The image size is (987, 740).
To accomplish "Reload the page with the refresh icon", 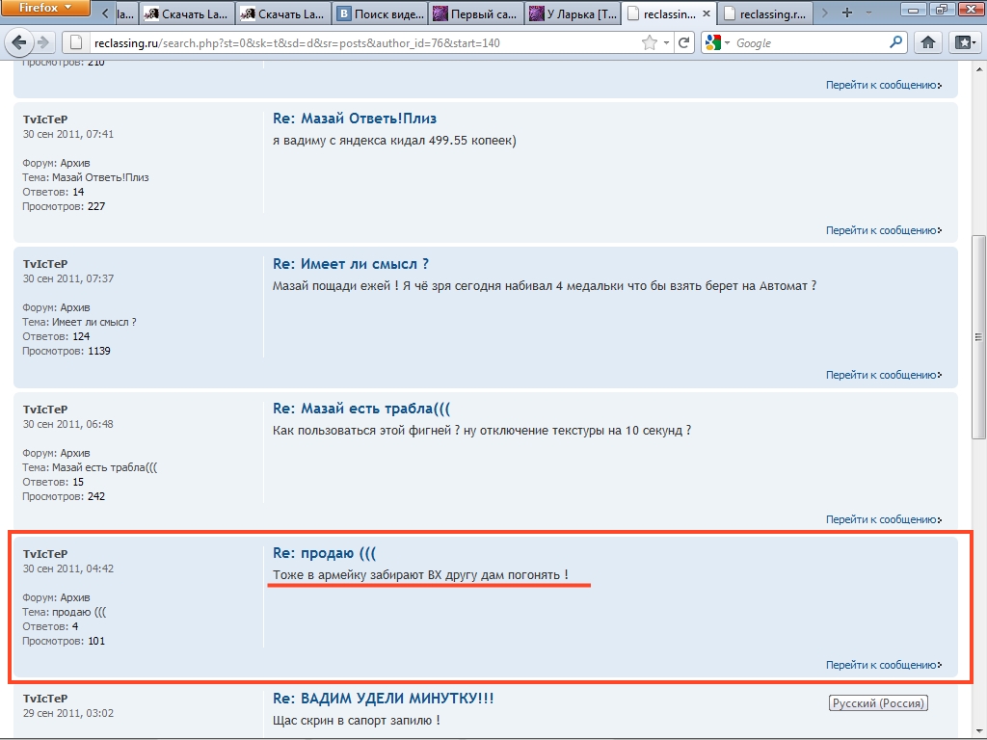I will (684, 42).
